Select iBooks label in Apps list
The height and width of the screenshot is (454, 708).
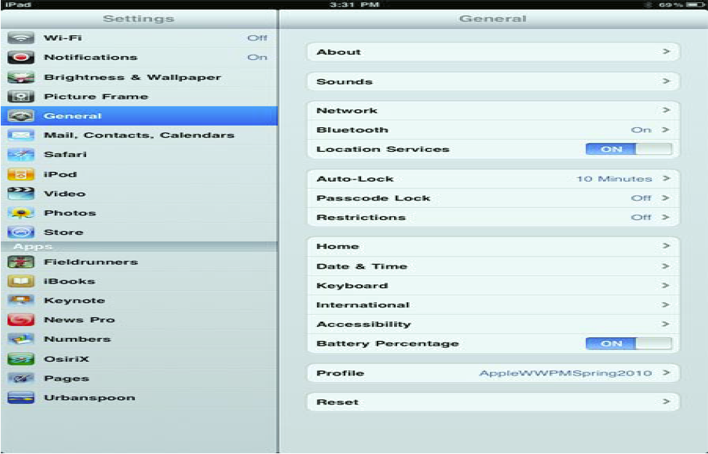[70, 281]
